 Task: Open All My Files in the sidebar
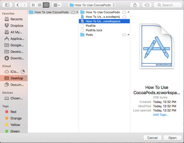14,32
